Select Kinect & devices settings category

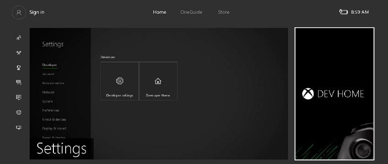pyautogui.click(x=54, y=119)
